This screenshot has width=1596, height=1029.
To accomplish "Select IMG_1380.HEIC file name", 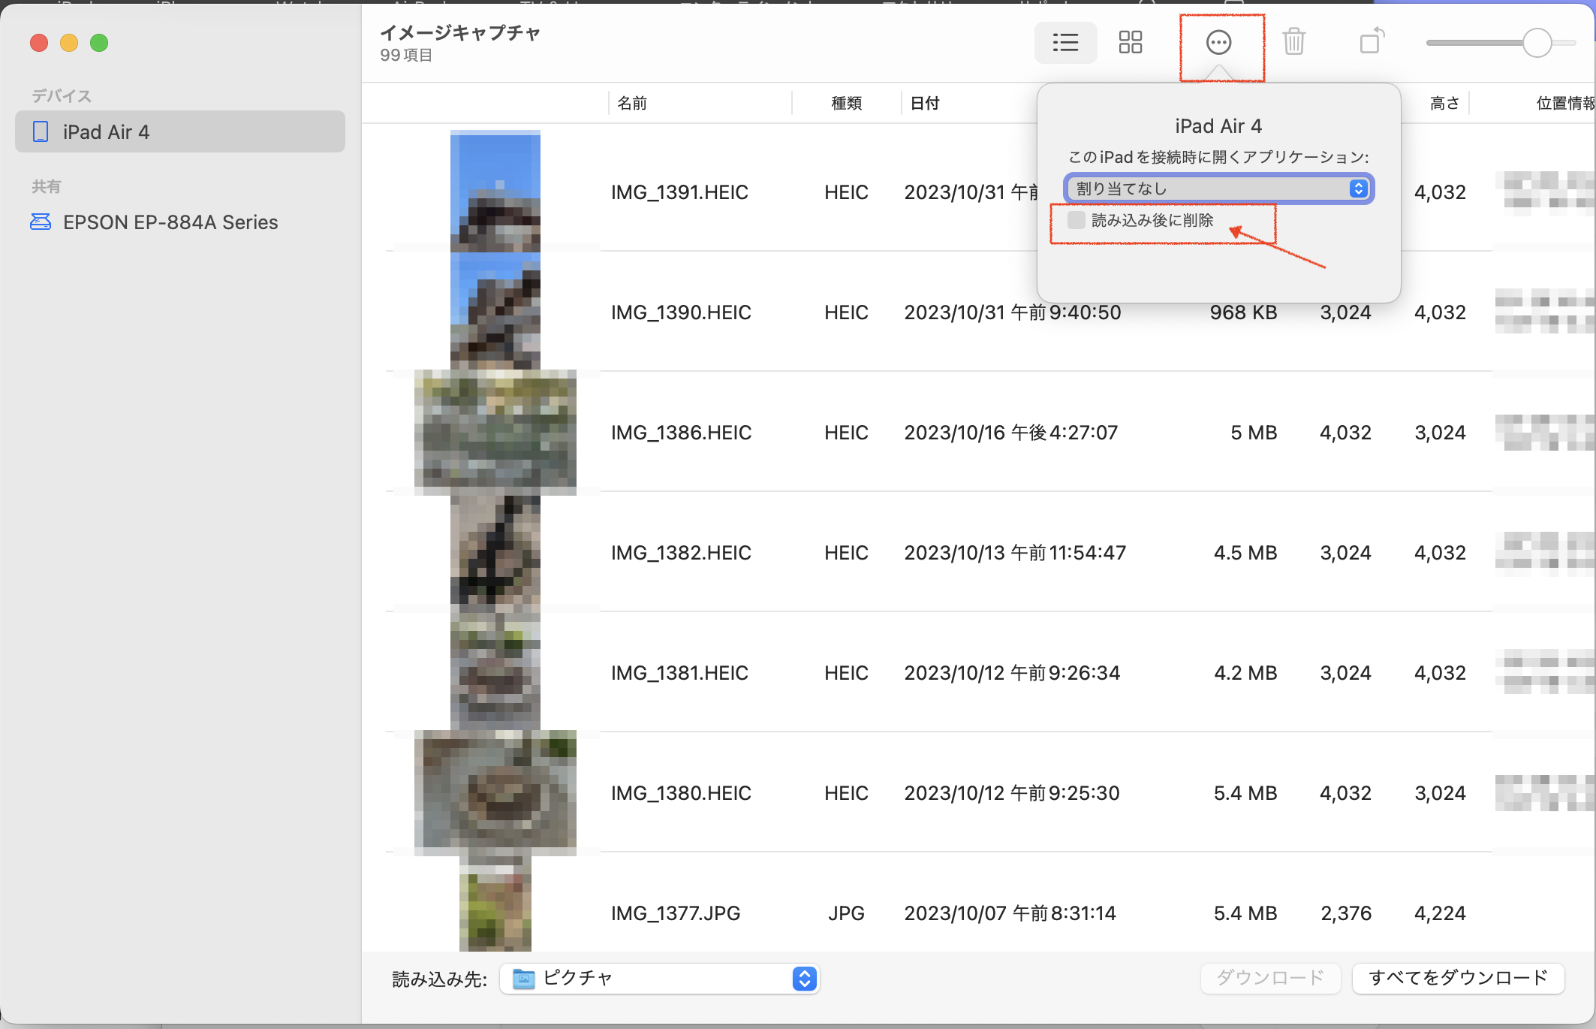I will point(681,793).
